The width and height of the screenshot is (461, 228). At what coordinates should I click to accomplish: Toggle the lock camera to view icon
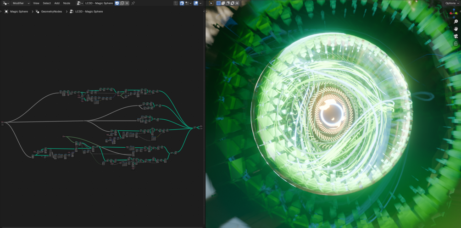click(x=455, y=44)
